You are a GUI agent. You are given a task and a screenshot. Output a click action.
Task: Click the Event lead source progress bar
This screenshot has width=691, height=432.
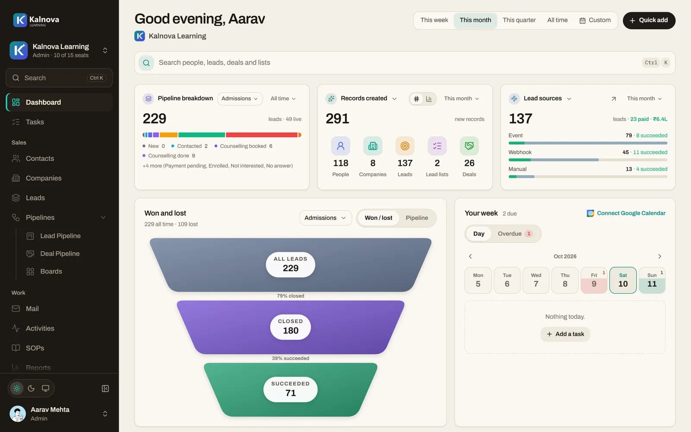[x=588, y=143]
